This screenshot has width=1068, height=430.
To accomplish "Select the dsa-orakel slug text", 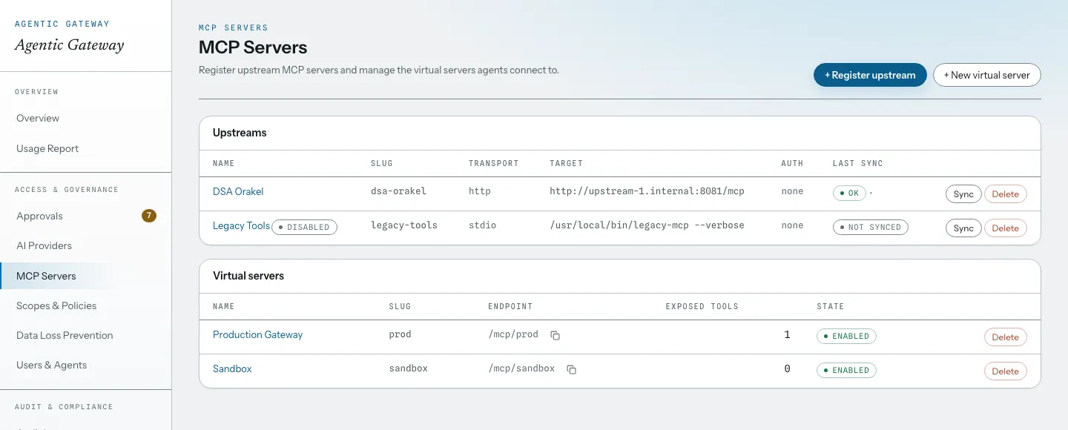I will coord(398,191).
